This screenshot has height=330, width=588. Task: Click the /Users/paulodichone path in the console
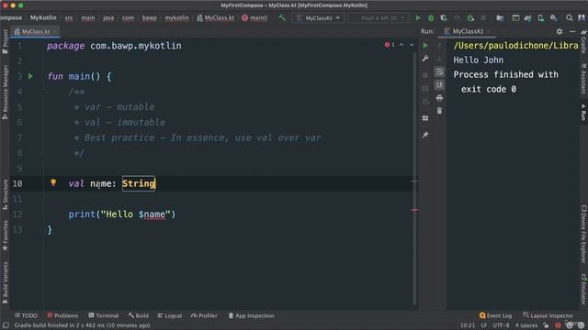coord(515,46)
